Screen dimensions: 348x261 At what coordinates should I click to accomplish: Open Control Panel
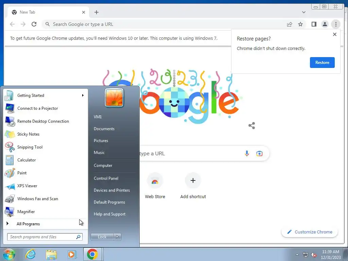tap(106, 178)
